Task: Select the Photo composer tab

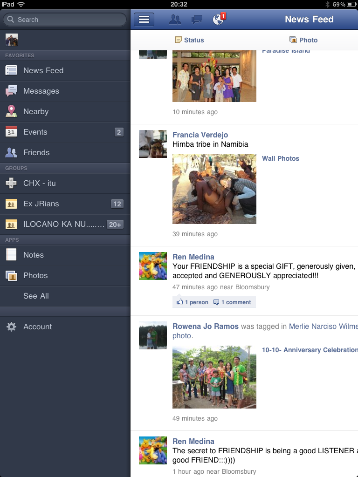Action: point(303,40)
